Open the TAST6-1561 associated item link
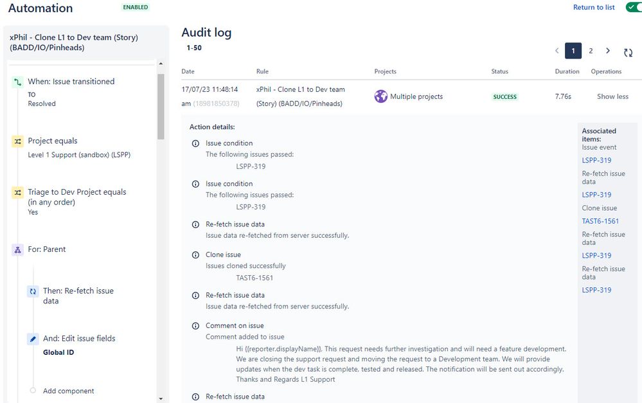The image size is (642, 403). (600, 221)
